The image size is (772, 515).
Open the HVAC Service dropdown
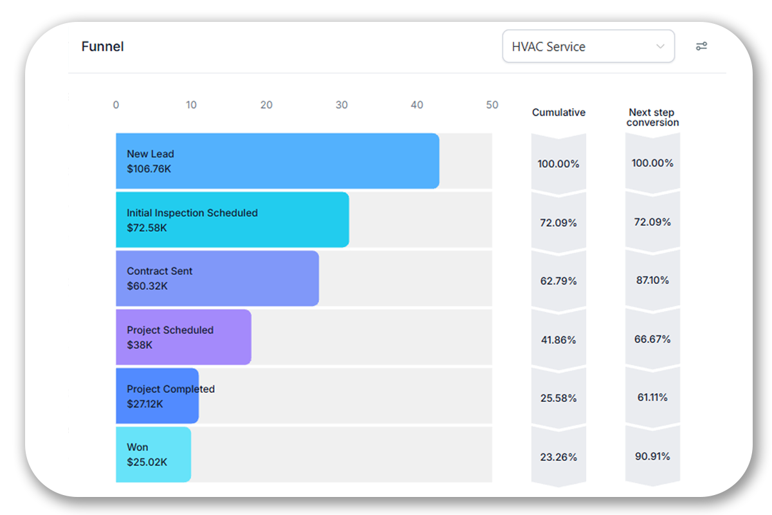pyautogui.click(x=588, y=46)
